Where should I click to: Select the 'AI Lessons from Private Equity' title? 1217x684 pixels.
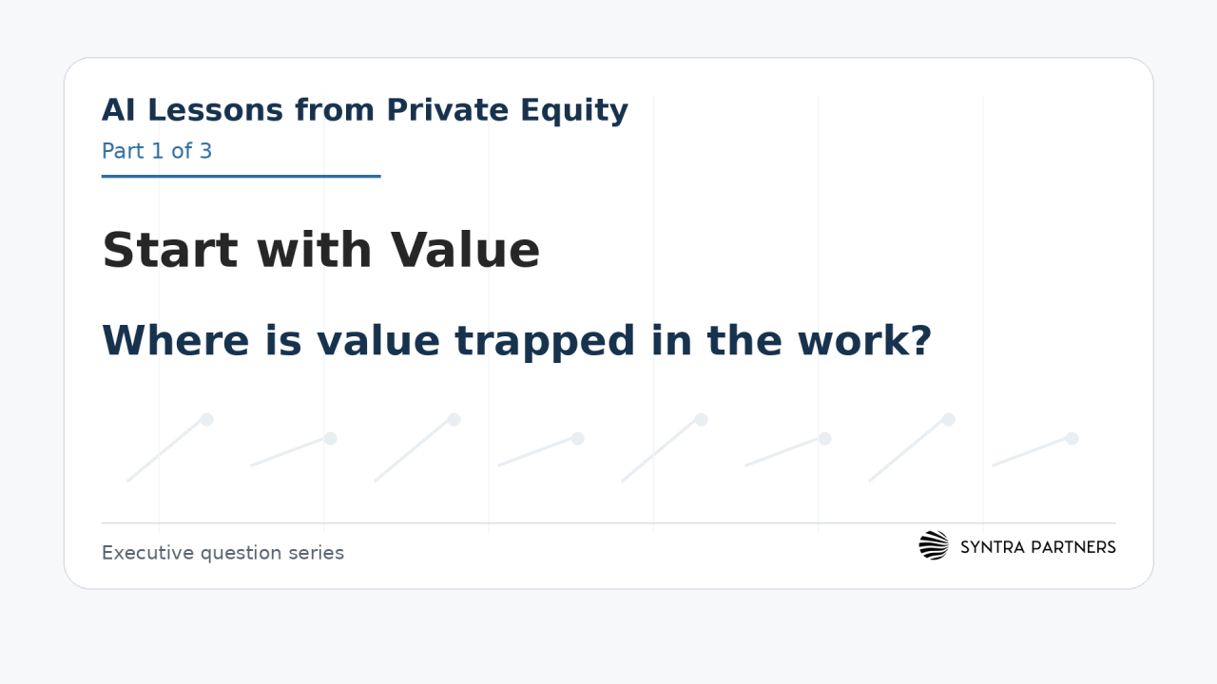coord(365,110)
